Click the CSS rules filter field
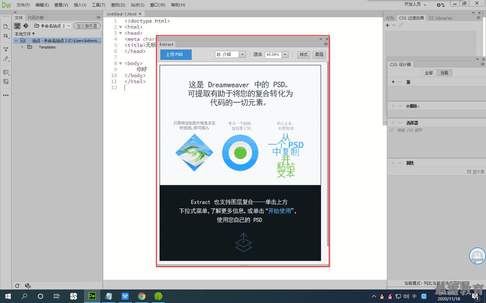 [436, 130]
